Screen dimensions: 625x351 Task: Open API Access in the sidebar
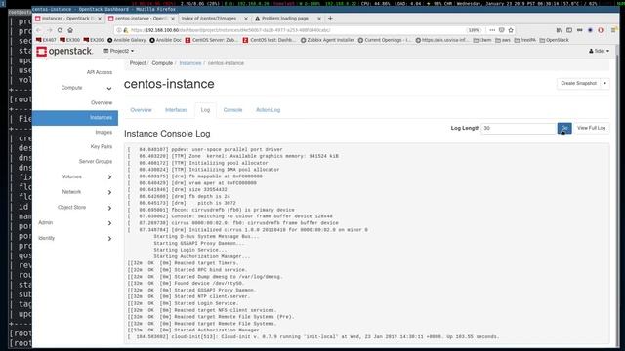100,72
